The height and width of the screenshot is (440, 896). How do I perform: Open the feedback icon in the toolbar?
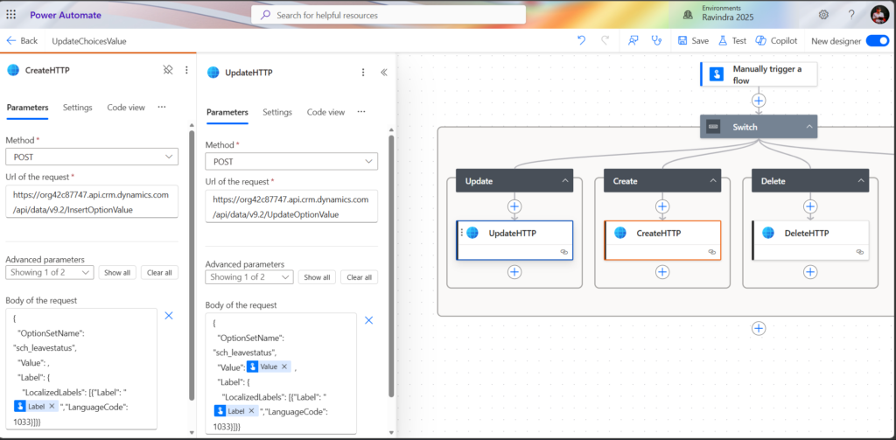click(633, 40)
